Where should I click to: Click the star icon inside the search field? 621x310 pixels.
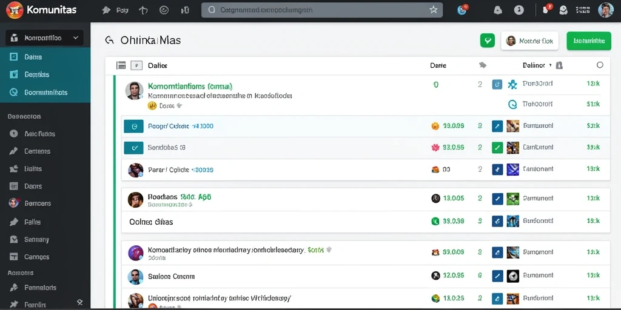pyautogui.click(x=433, y=10)
